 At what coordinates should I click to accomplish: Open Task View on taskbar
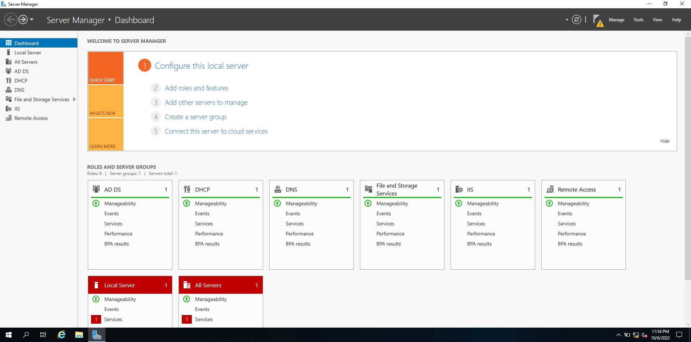point(43,335)
